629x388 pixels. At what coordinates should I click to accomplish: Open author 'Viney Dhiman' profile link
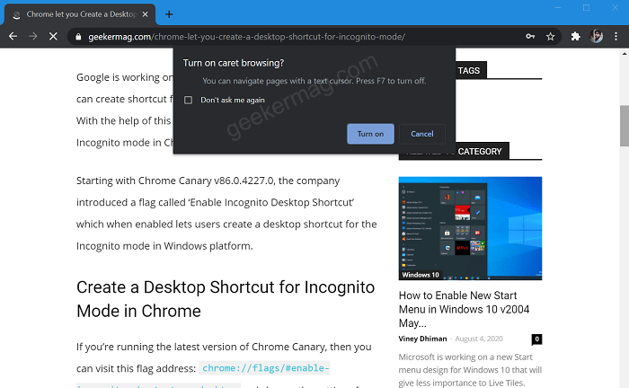[x=422, y=339]
